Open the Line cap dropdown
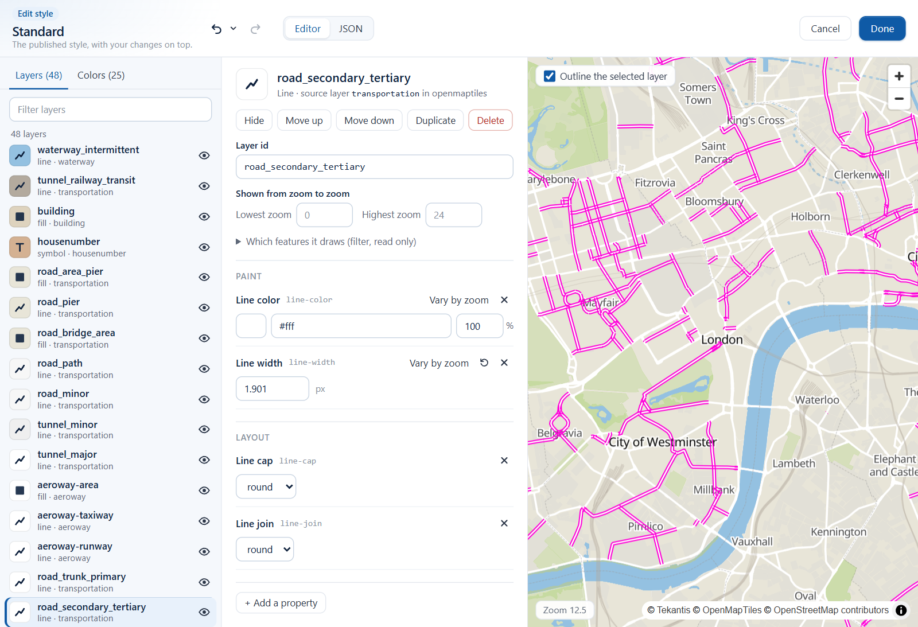Image resolution: width=918 pixels, height=627 pixels. 266,487
